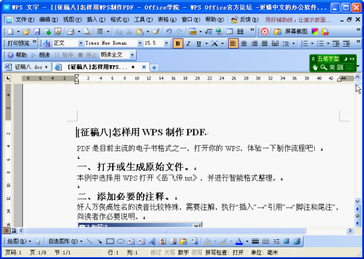The image size is (364, 259).
Task: Add a new document tab with plus
Action: tap(154, 68)
